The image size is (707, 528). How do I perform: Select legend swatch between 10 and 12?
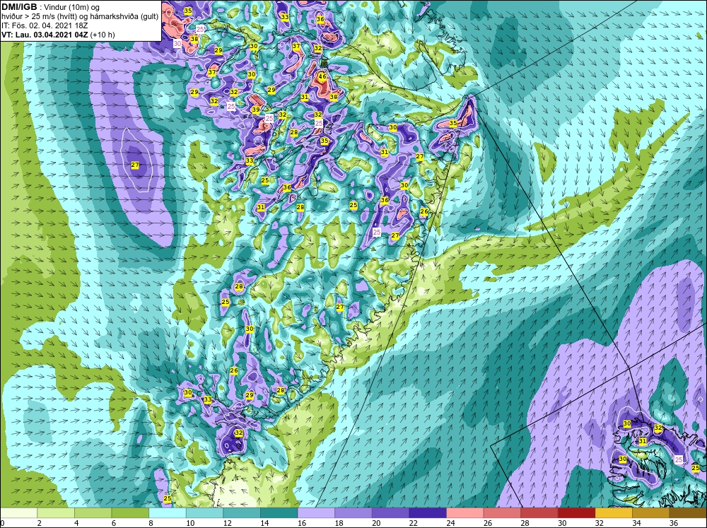(205, 513)
